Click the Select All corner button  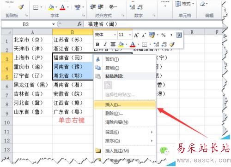(x=7, y=32)
